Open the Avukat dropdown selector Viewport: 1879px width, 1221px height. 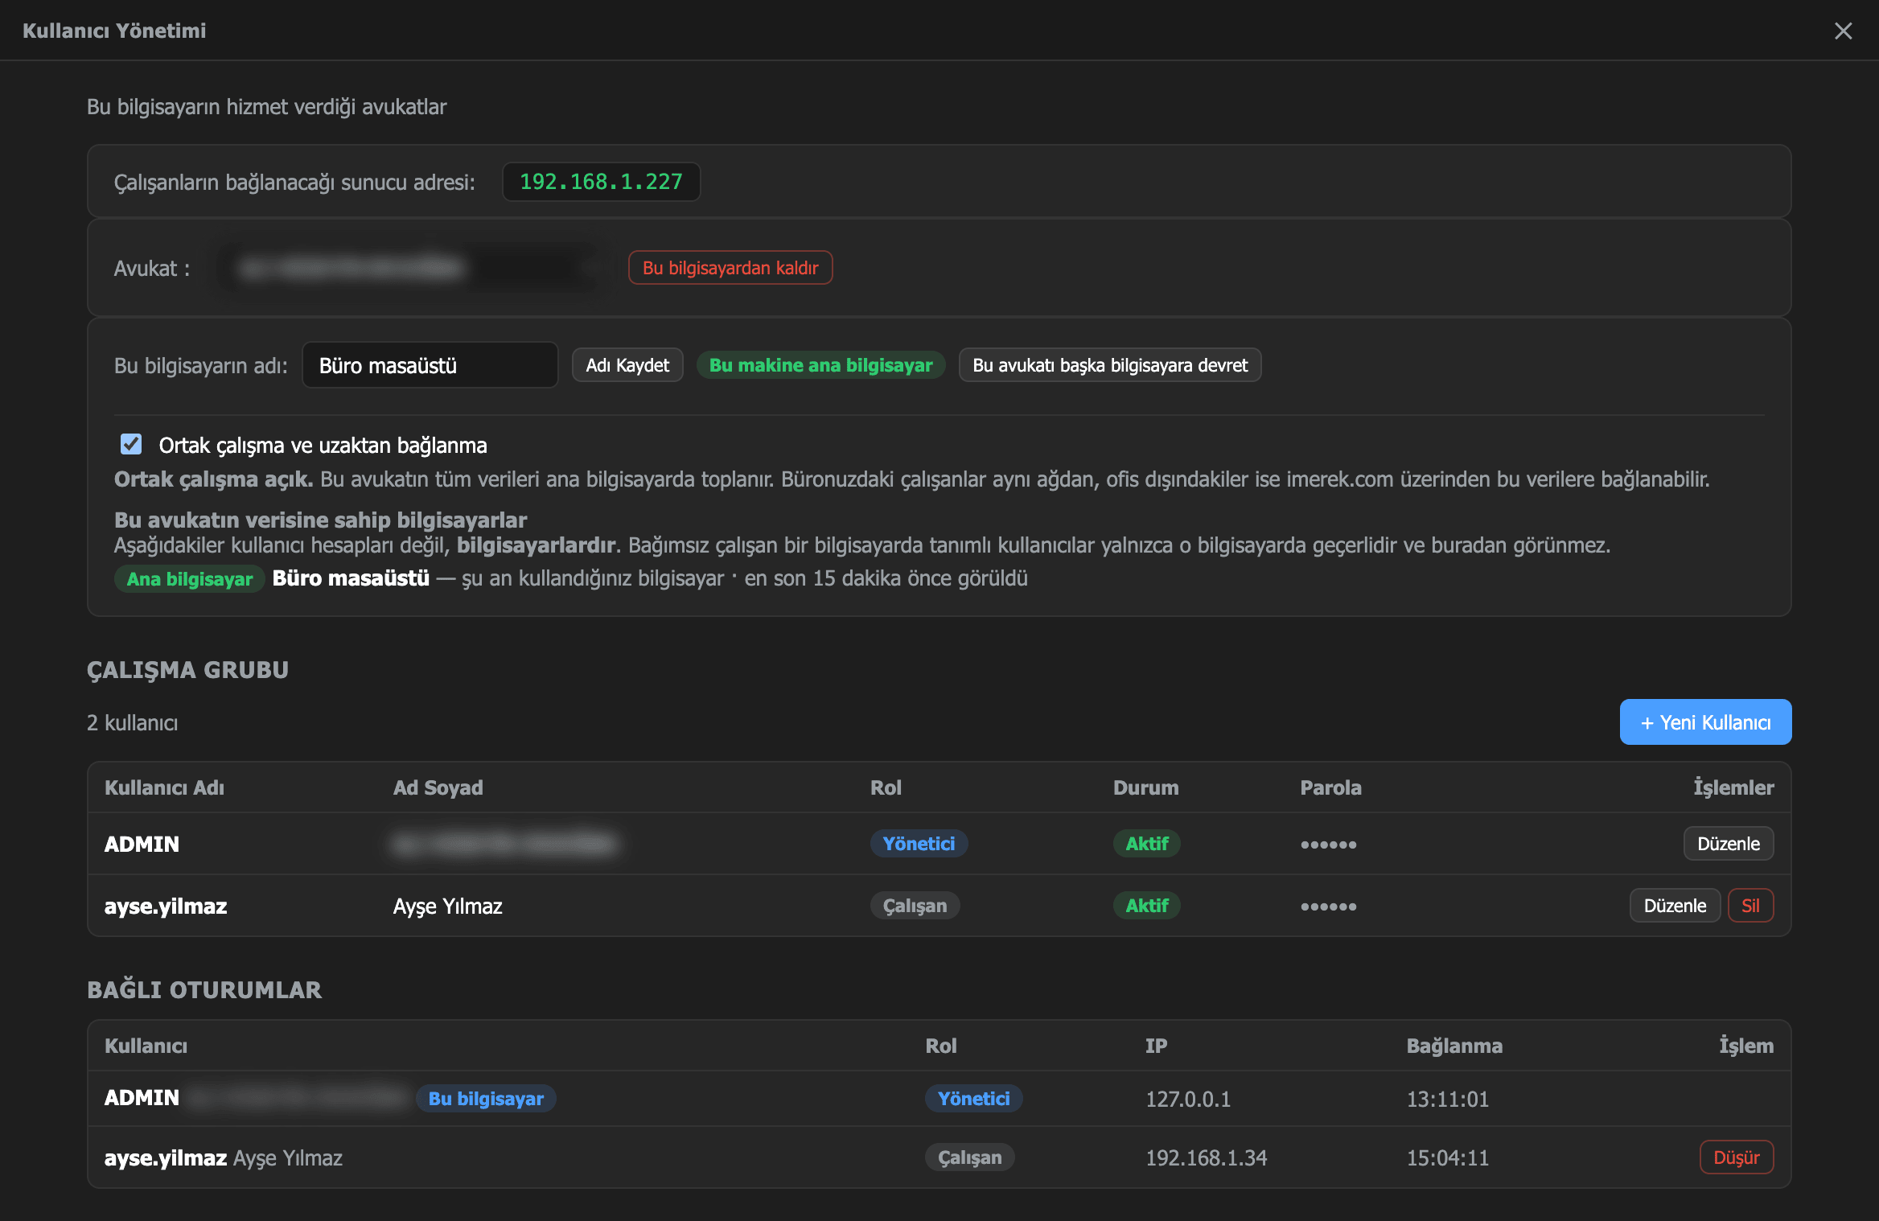pos(412,268)
